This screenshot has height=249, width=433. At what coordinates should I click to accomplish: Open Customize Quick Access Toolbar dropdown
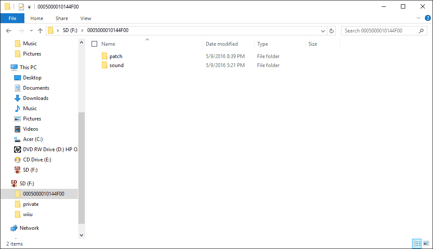click(x=29, y=7)
